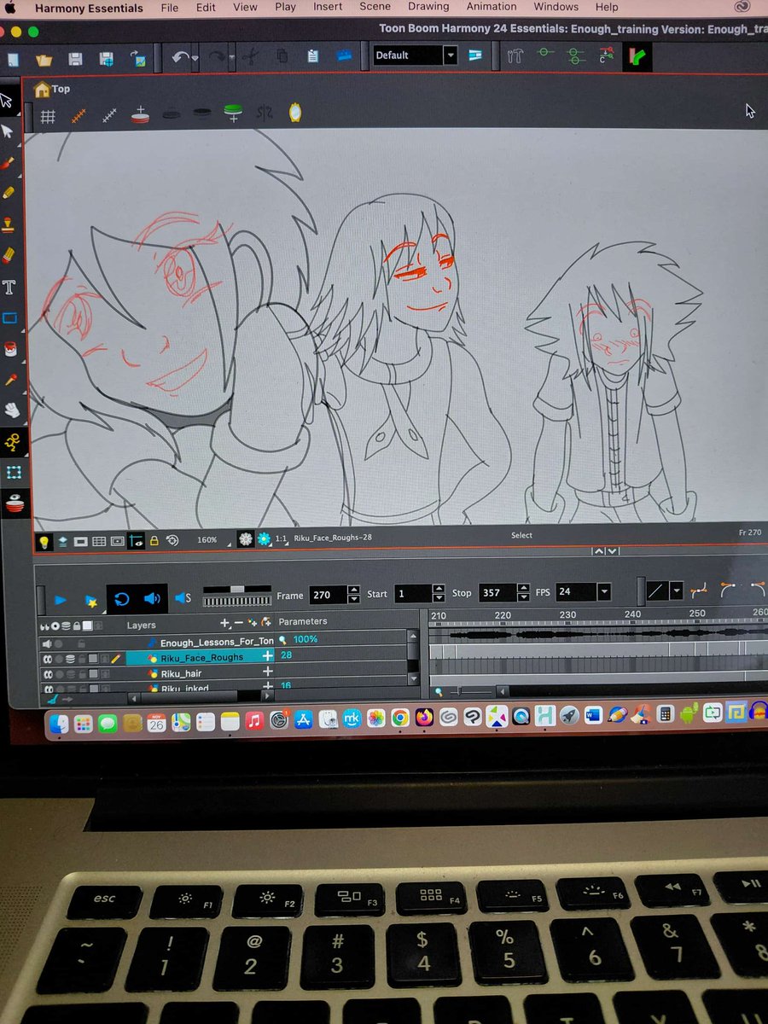The width and height of the screenshot is (768, 1024).
Task: Select the Contour Editor tool
Action: pyautogui.click(x=8, y=131)
